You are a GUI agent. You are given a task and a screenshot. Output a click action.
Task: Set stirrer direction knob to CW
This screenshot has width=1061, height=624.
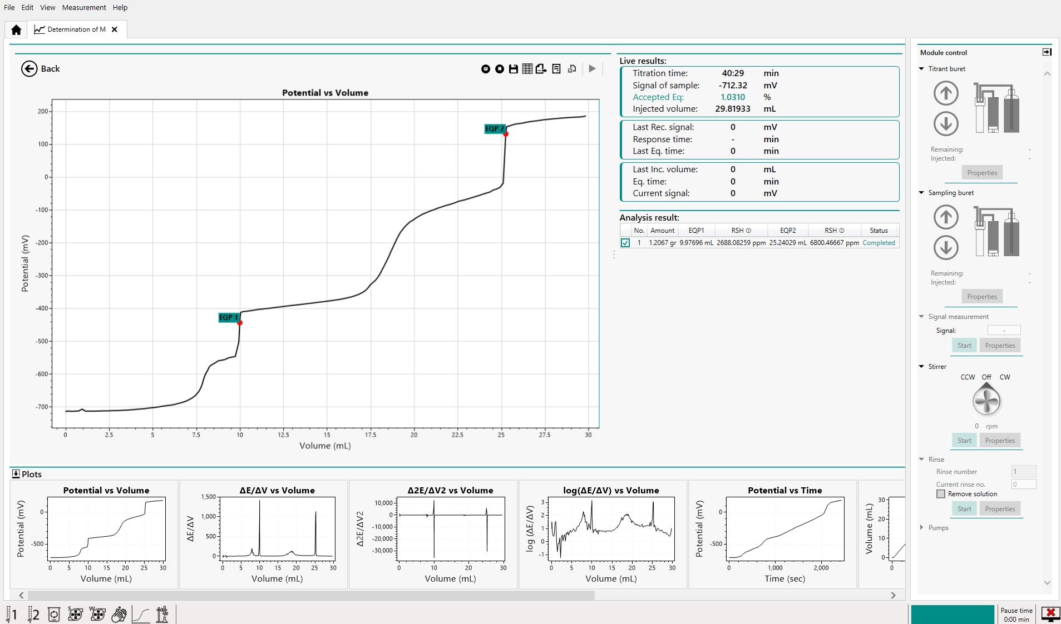pyautogui.click(x=1004, y=377)
